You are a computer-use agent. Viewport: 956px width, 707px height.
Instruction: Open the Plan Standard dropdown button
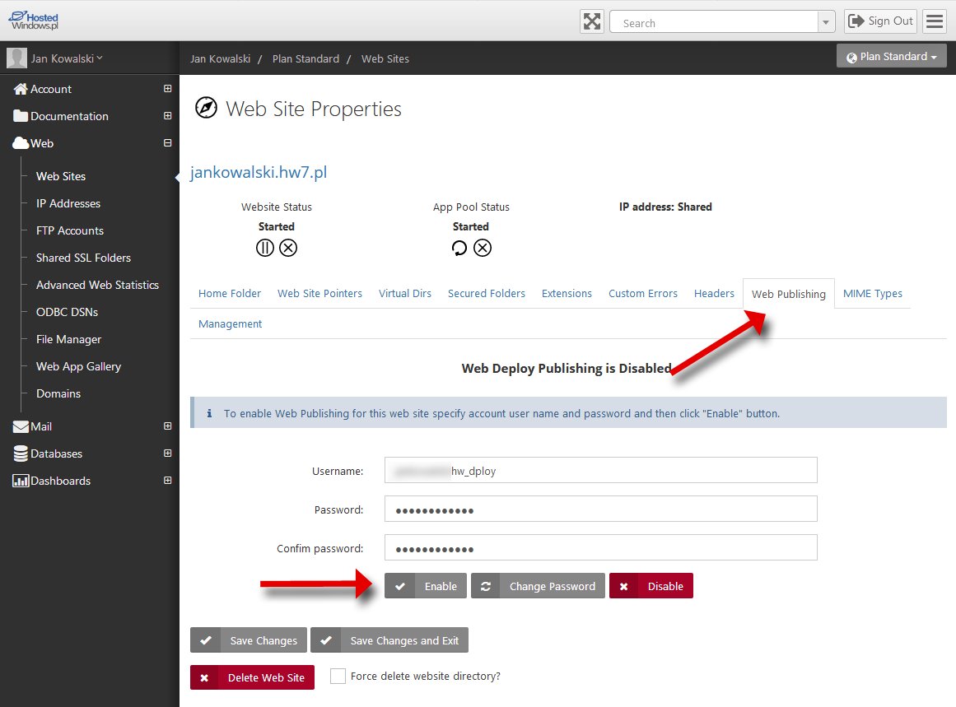tap(892, 57)
